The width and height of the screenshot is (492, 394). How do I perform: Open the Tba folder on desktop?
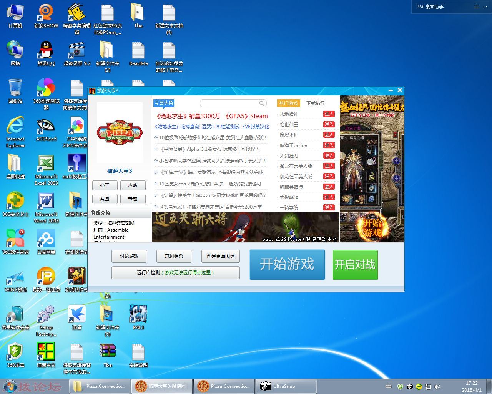(x=138, y=16)
